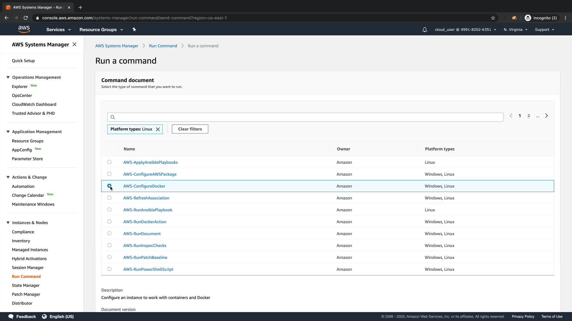This screenshot has width=572, height=321.
Task: Bookmark this page with the star icon
Action: pos(493,18)
